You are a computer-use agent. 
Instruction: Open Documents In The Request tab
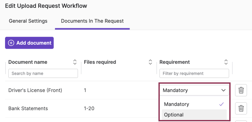(92, 21)
